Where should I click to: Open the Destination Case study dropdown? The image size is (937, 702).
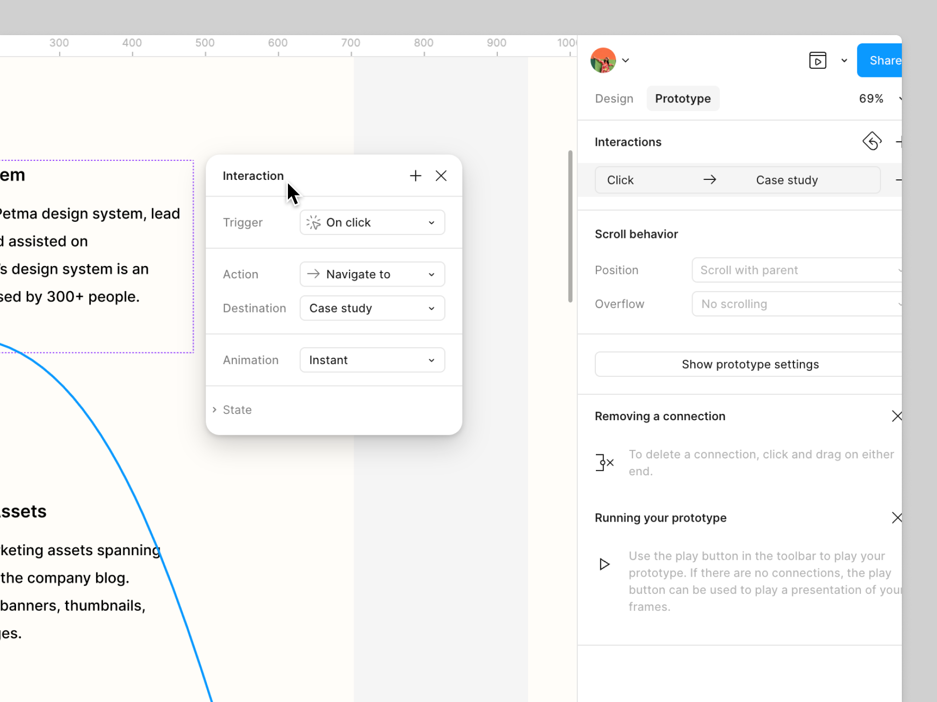click(372, 308)
